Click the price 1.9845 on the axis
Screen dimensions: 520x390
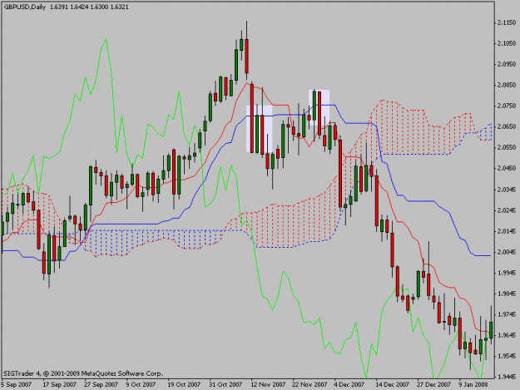click(x=507, y=294)
